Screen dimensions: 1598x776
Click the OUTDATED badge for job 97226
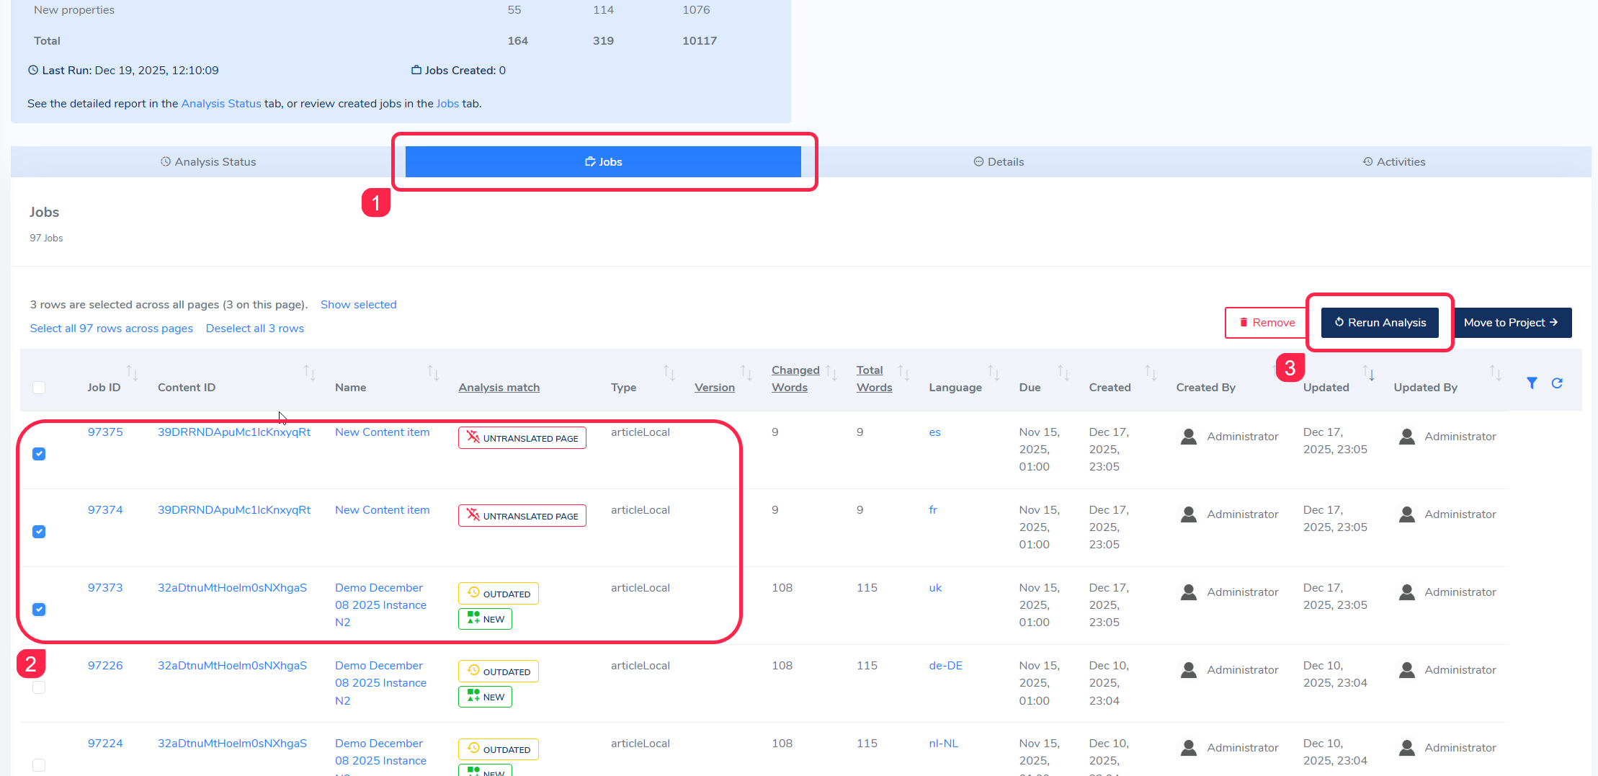499,672
